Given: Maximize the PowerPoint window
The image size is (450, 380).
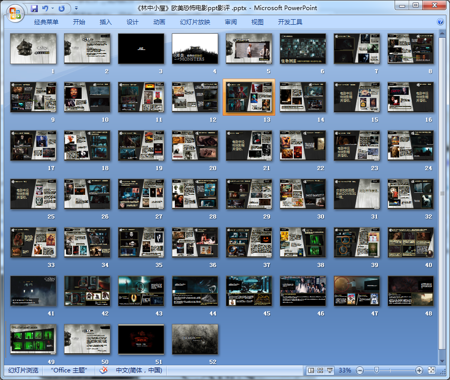Looking at the screenshot, I should point(416,5).
